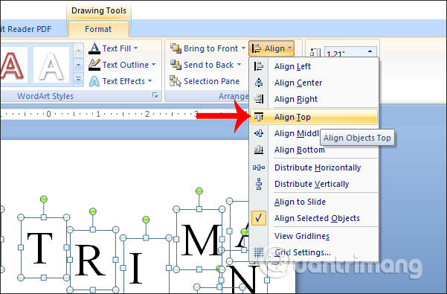Image resolution: width=447 pixels, height=294 pixels.
Task: Expand the Send to Back dropdown arrow
Action: 239,65
